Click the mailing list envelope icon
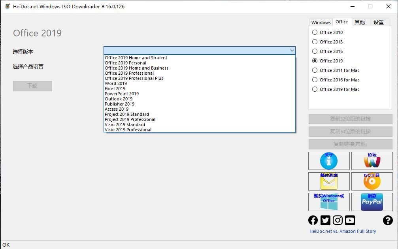 pos(329,181)
